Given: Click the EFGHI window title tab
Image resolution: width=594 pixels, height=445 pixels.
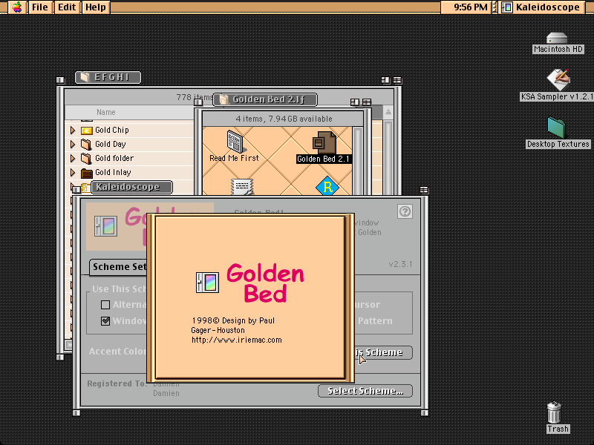Looking at the screenshot, I should pyautogui.click(x=108, y=77).
